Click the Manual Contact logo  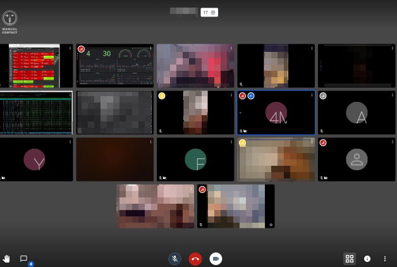coord(10,20)
